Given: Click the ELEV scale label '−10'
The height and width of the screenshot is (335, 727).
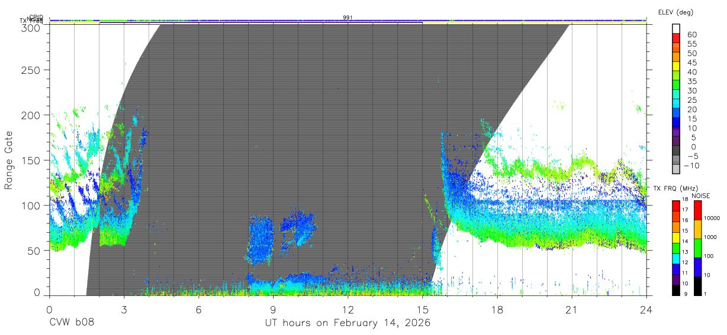Looking at the screenshot, I should pyautogui.click(x=691, y=165).
